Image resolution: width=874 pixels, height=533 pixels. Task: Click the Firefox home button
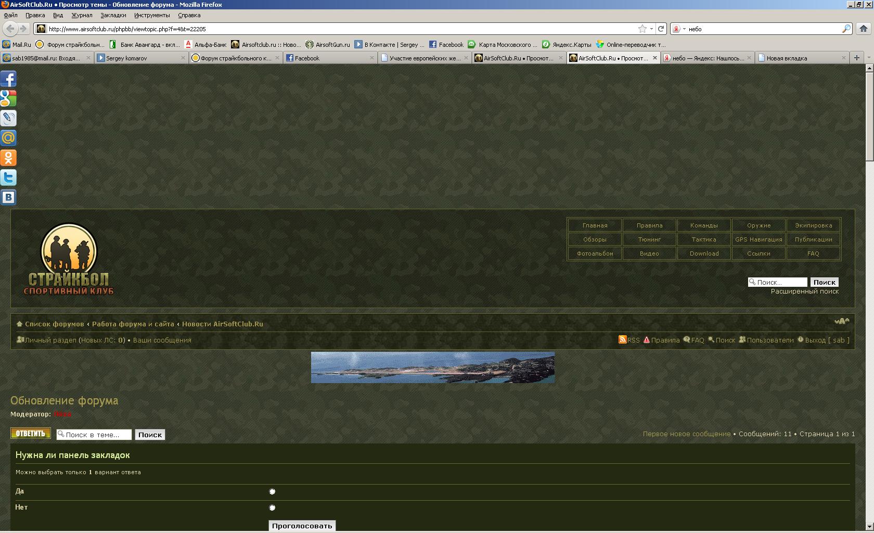[864, 29]
